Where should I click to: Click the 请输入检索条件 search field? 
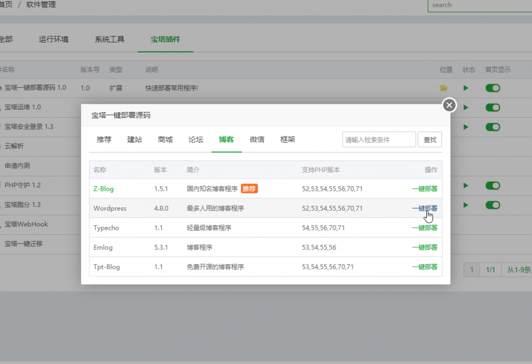[379, 139]
